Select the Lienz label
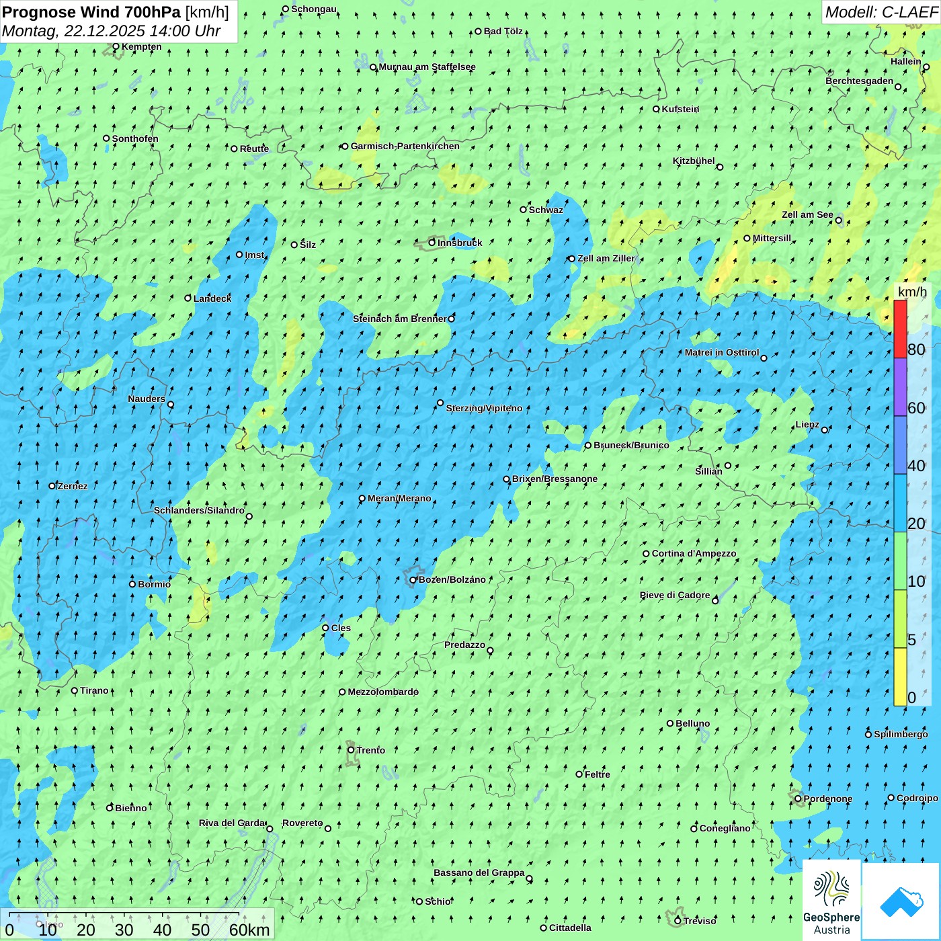This screenshot has width=941, height=941. tap(807, 424)
